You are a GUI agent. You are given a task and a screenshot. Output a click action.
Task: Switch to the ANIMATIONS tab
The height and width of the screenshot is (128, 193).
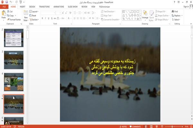tap(59, 7)
